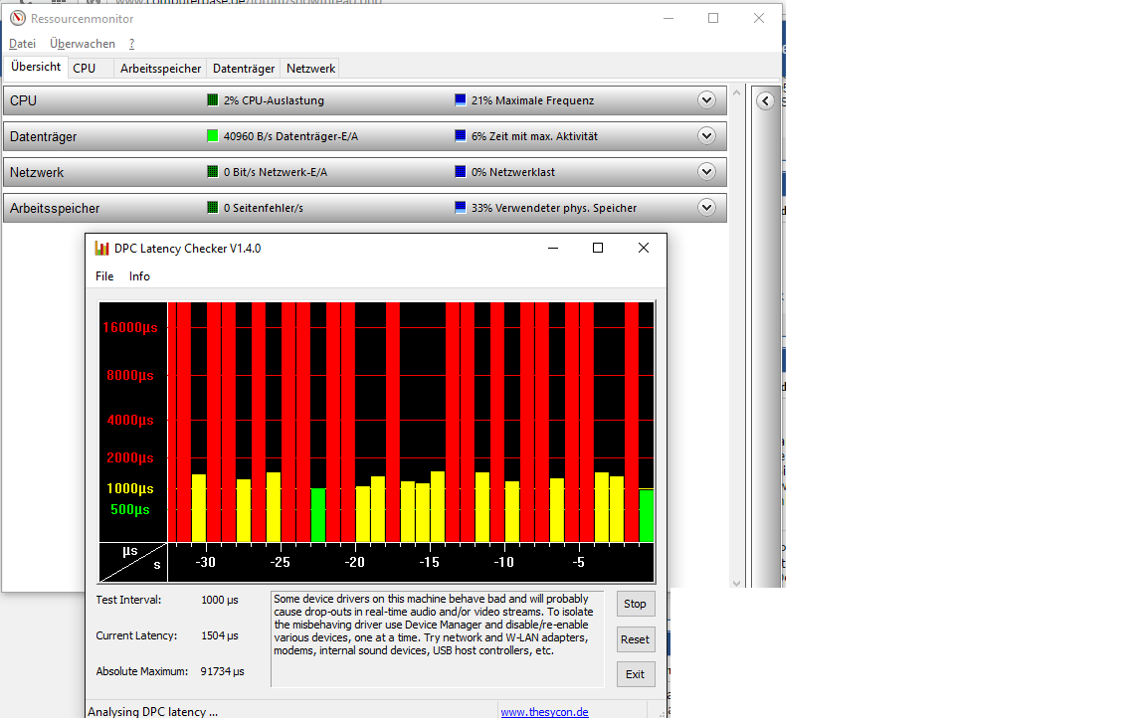Click bright green swatch next to Datenträger-E/A

coord(213,136)
